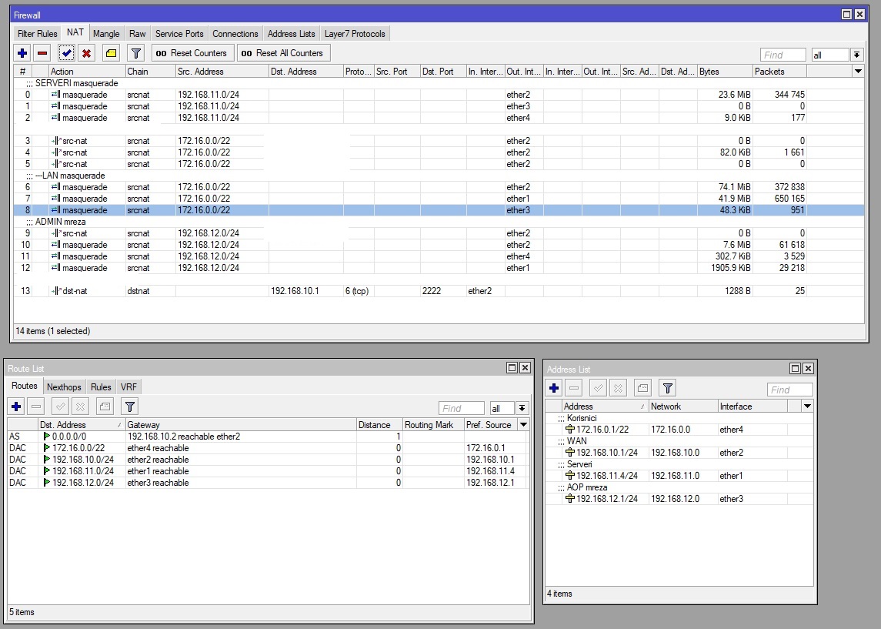Image resolution: width=881 pixels, height=629 pixels.
Task: Click the blue plus add icon in Firewall toolbar
Action: (x=22, y=53)
